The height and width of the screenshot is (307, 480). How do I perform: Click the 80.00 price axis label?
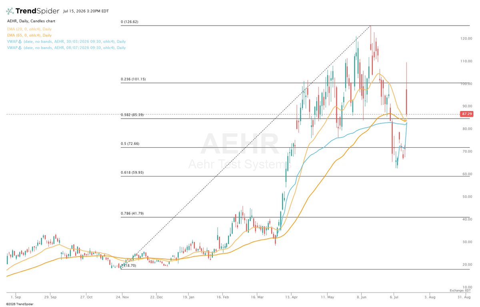[467, 129]
